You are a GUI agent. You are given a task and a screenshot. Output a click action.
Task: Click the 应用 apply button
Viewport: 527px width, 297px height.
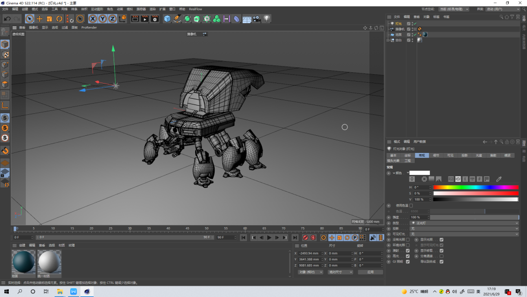click(x=370, y=272)
